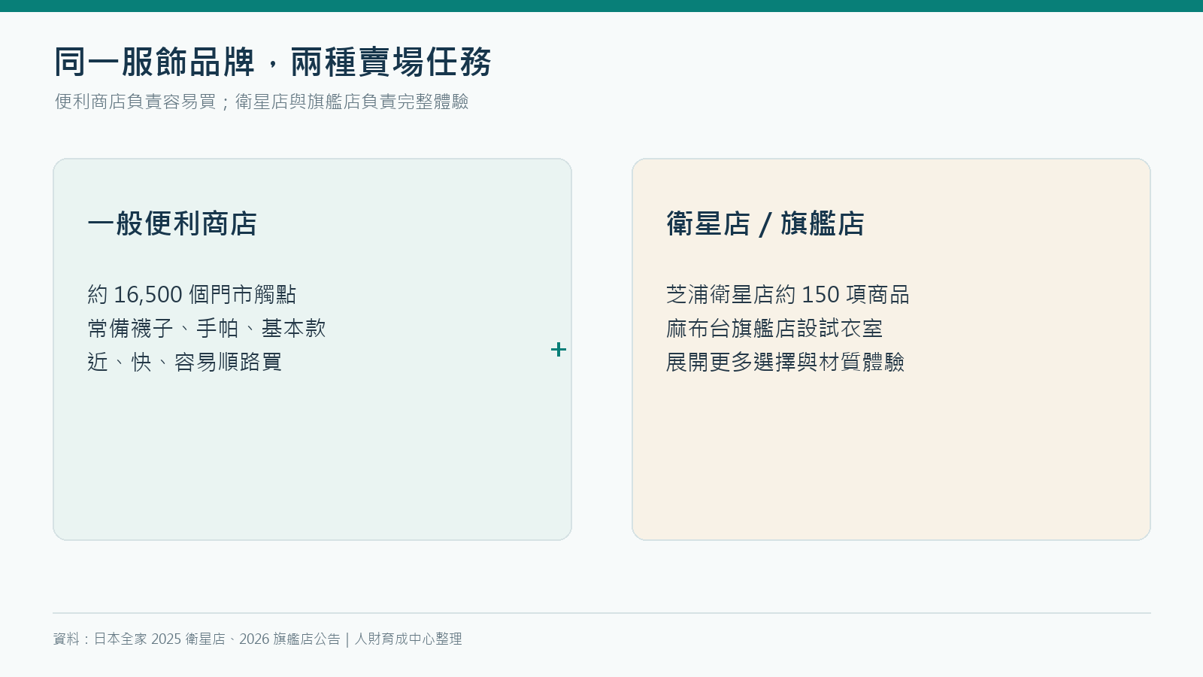The width and height of the screenshot is (1203, 677).
Task: Select the subtitle beginning 便利商店負責容易買
Action: tap(262, 102)
